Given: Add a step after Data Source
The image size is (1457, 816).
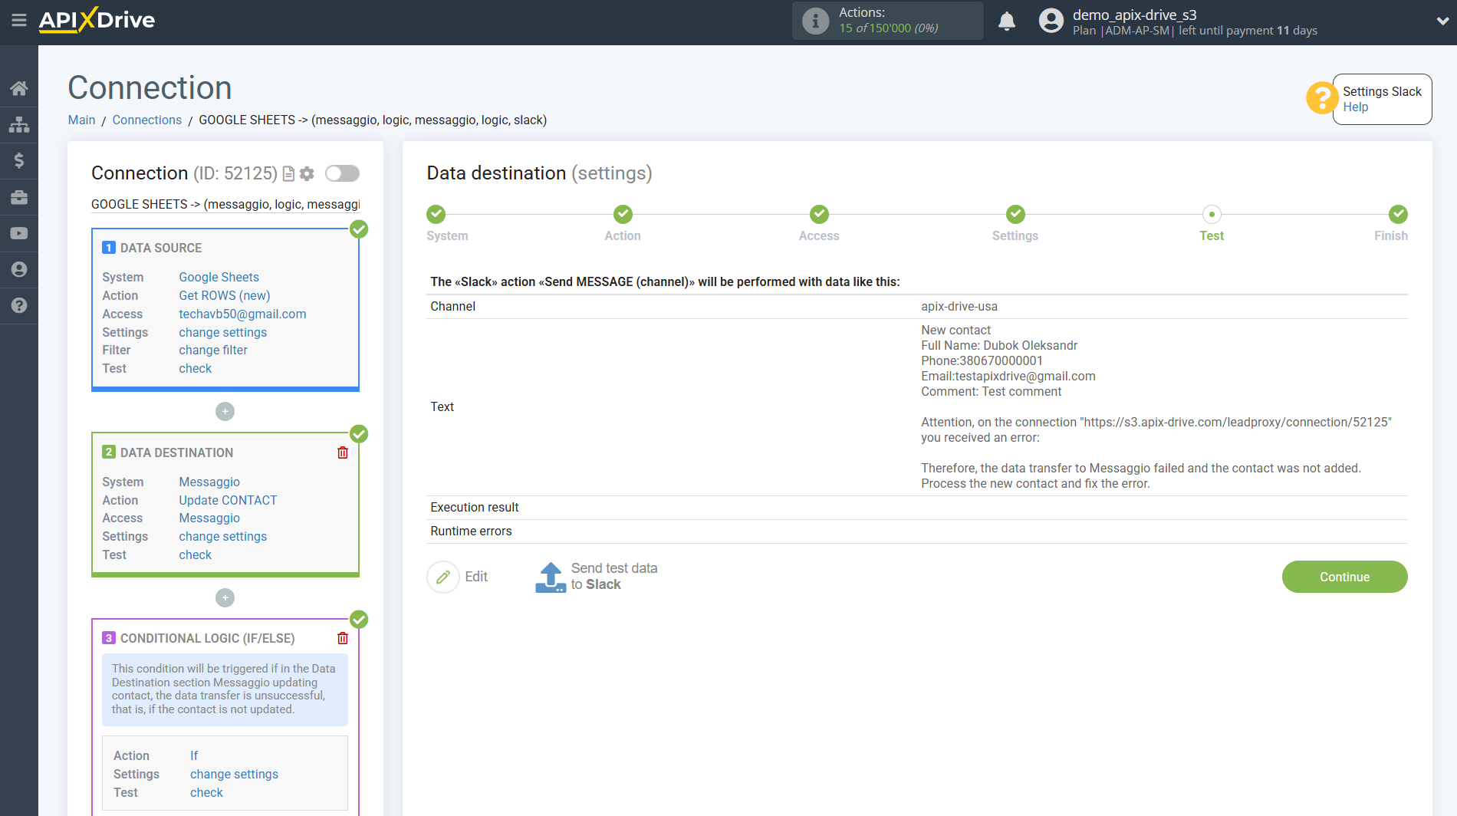Looking at the screenshot, I should [x=225, y=412].
